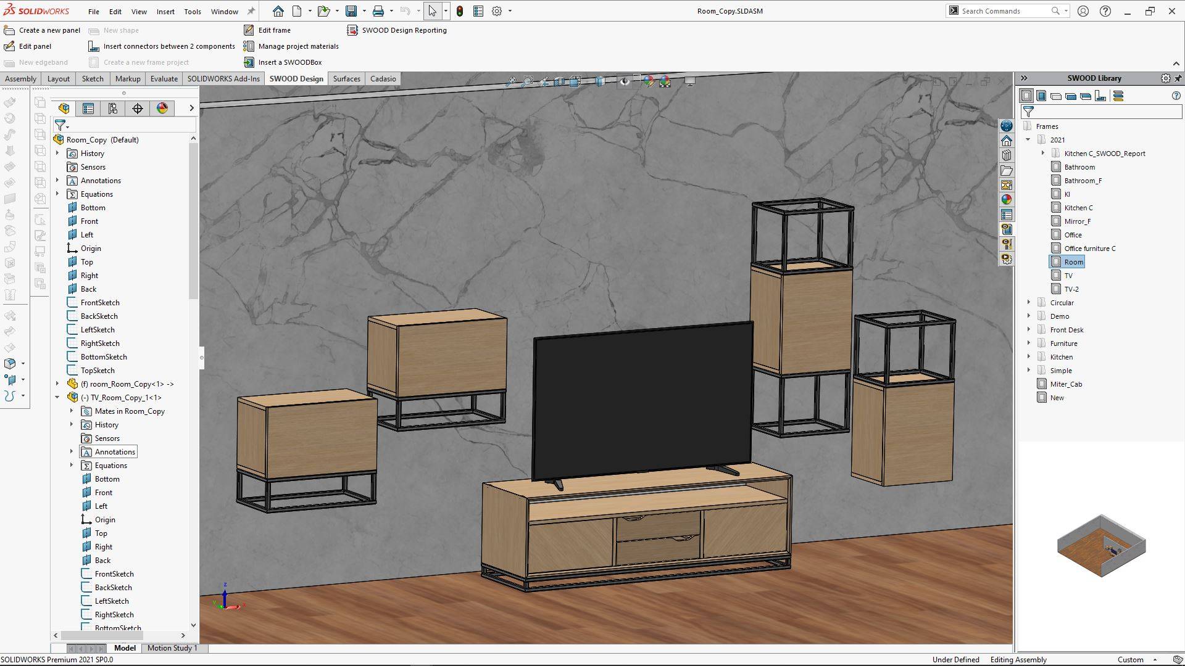Image resolution: width=1185 pixels, height=666 pixels.
Task: Click the Section View icon
Action: click(559, 81)
